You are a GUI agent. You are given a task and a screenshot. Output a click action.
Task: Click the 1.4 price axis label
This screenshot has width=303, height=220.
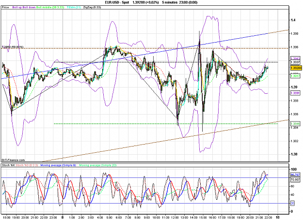293,20
